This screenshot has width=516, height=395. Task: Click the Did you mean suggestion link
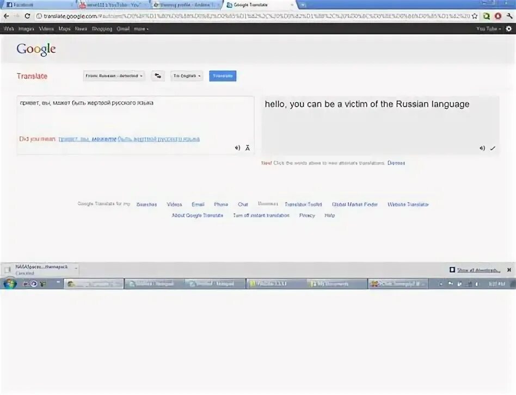tap(129, 139)
